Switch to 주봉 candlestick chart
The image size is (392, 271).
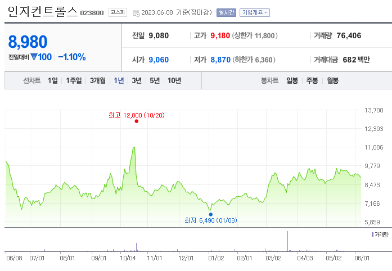tap(312, 80)
